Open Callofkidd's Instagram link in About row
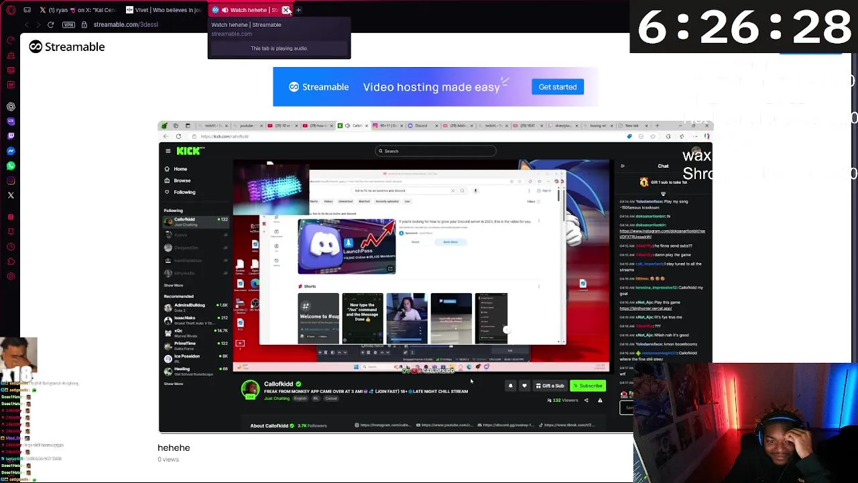Viewport: 858px width, 483px height. click(383, 425)
